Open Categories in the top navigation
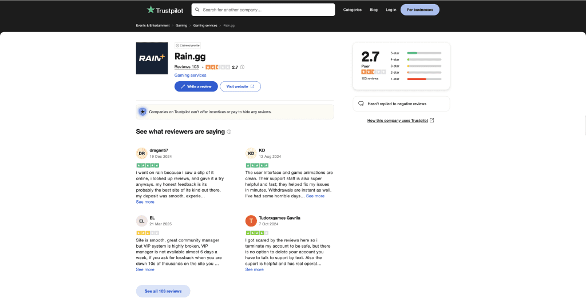Viewport: 586px width, 298px height. pyautogui.click(x=352, y=10)
